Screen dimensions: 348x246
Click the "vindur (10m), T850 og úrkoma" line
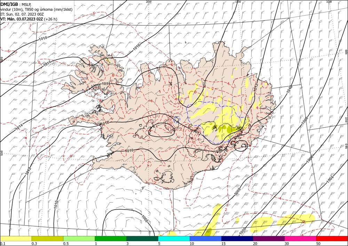pyautogui.click(x=37, y=9)
